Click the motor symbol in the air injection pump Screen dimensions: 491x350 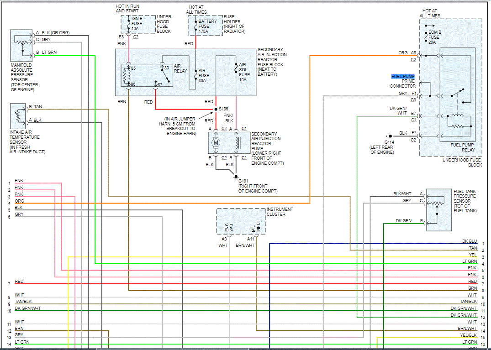(216, 144)
